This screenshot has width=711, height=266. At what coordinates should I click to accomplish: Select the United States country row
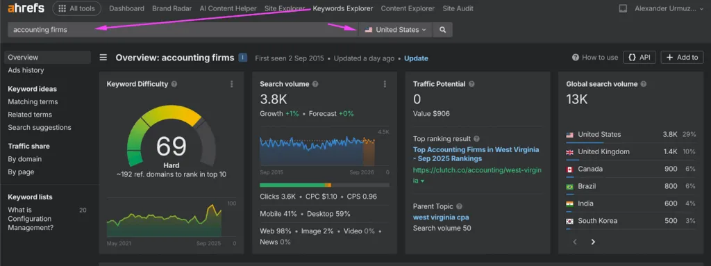click(x=630, y=135)
